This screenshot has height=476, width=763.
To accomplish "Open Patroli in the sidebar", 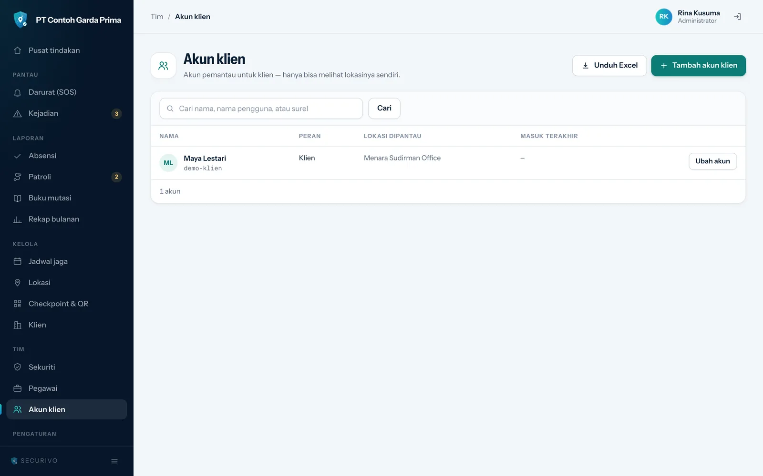I will click(x=67, y=177).
